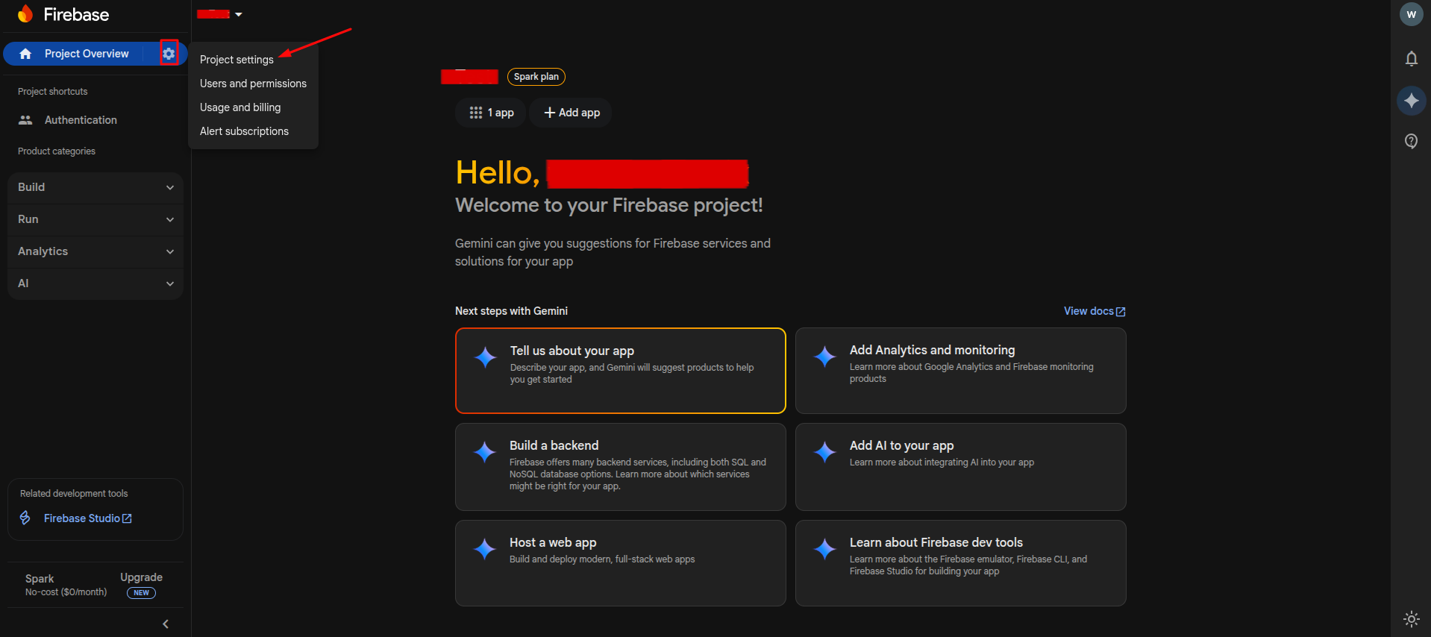This screenshot has width=1431, height=637.
Task: Expand the Analytics category
Action: pos(95,251)
